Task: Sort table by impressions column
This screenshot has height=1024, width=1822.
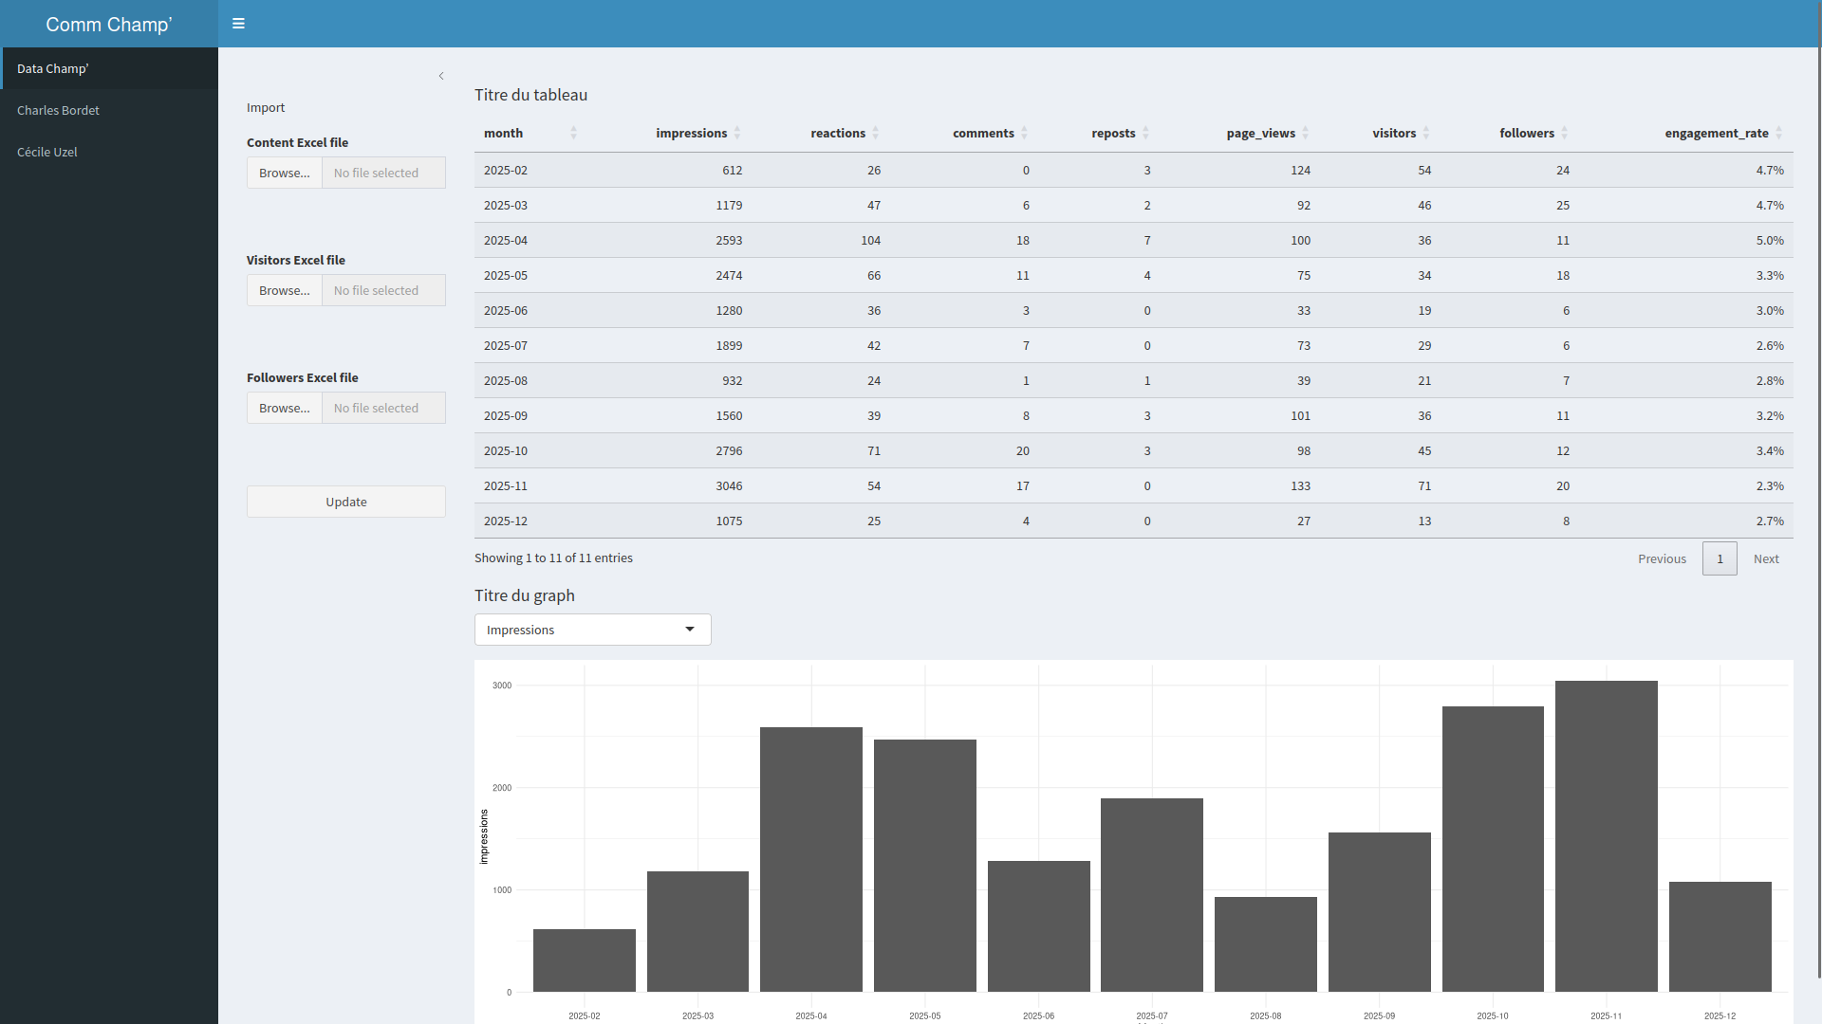Action: click(669, 133)
